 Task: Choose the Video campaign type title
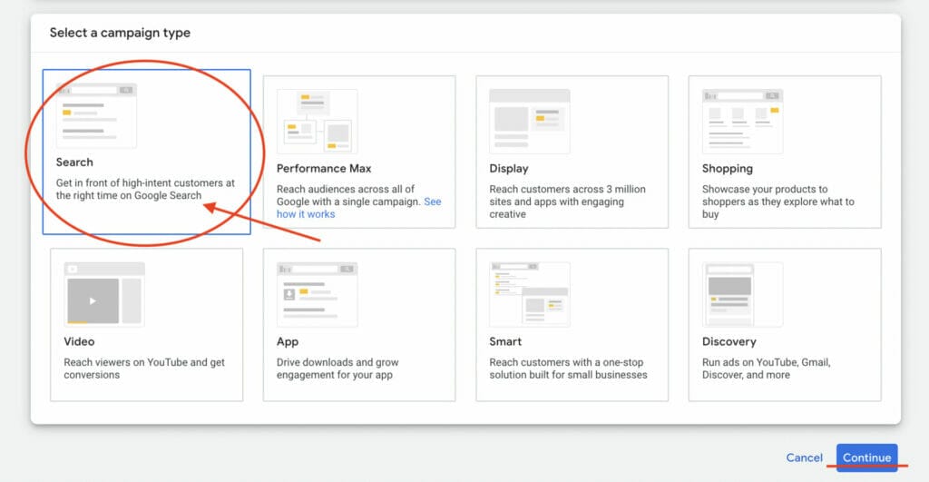(x=80, y=342)
